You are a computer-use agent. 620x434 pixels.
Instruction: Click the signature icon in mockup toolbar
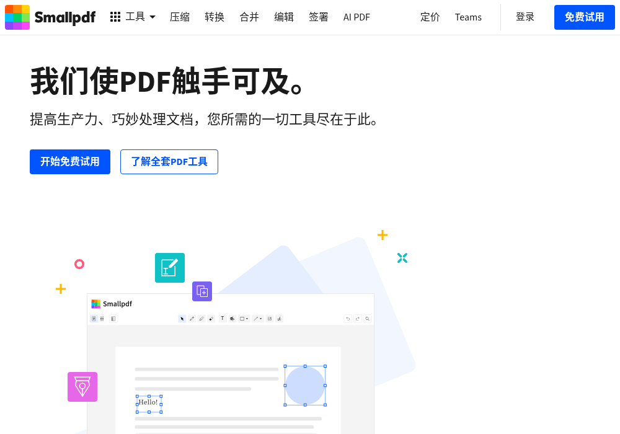(280, 319)
